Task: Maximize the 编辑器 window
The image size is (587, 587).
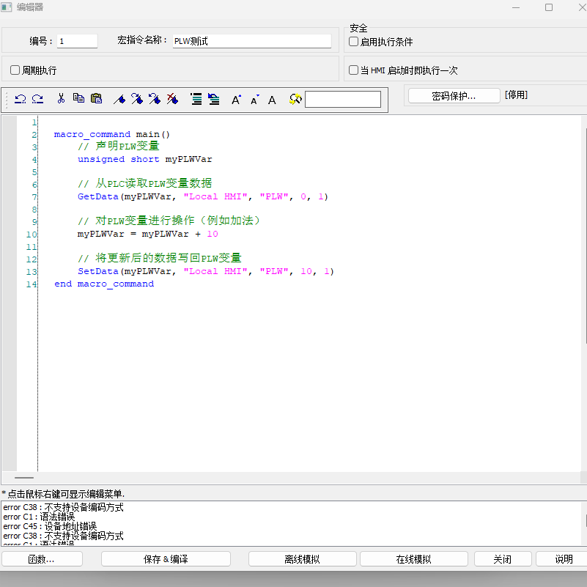Action: [549, 7]
